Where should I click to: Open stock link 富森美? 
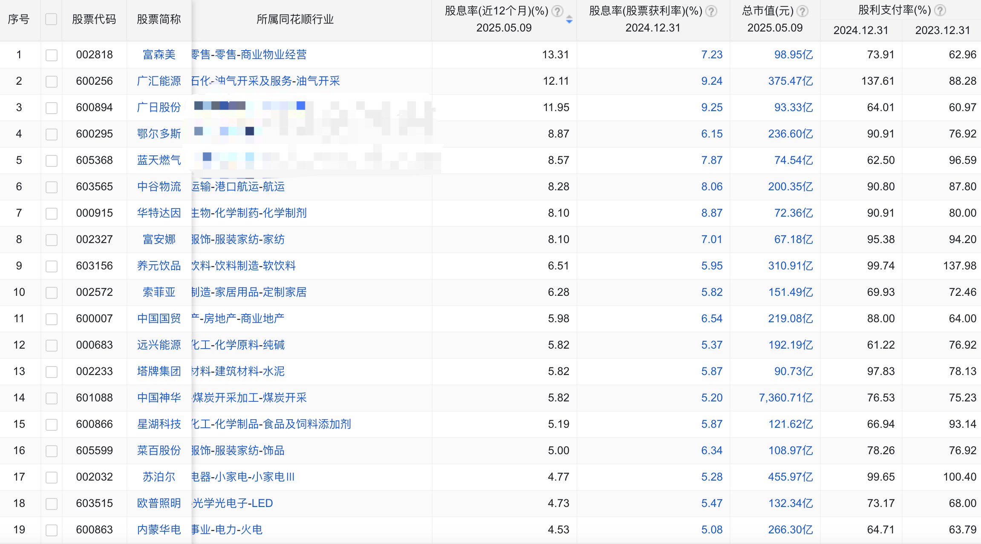coord(159,54)
